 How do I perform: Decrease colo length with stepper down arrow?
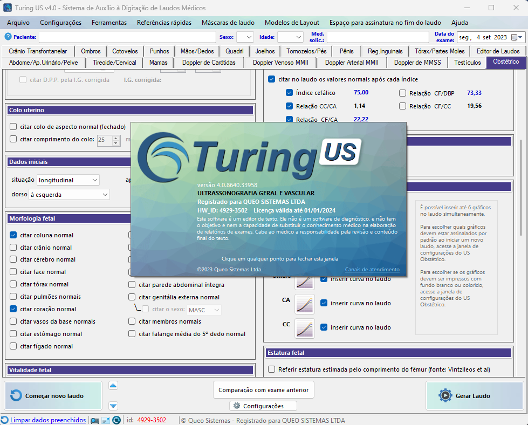[116, 143]
